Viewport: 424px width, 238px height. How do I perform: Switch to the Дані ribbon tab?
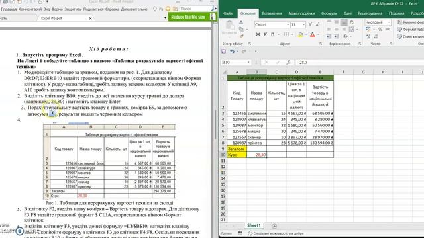click(347, 13)
